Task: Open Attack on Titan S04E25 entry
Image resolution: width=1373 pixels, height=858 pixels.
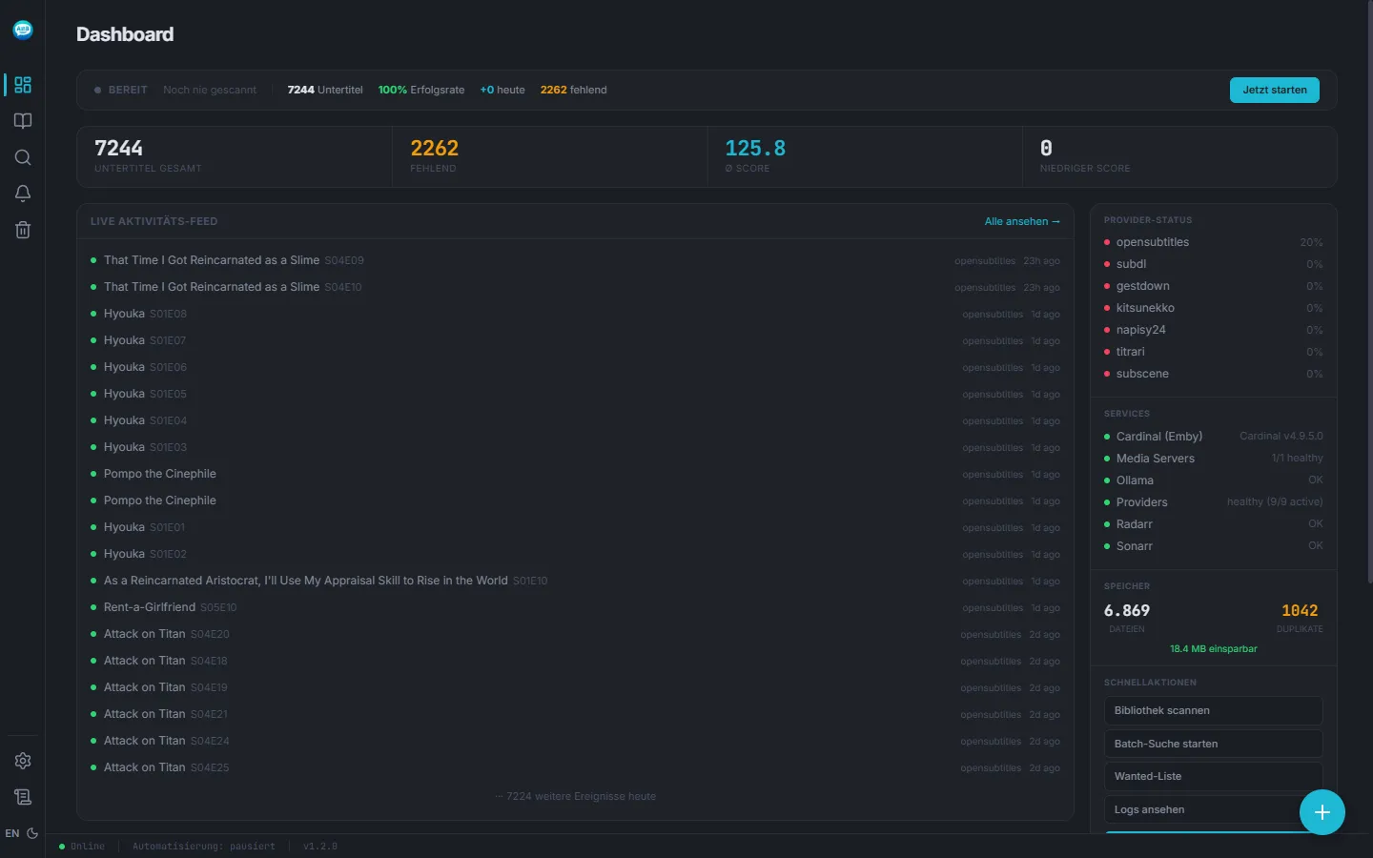Action: point(575,767)
